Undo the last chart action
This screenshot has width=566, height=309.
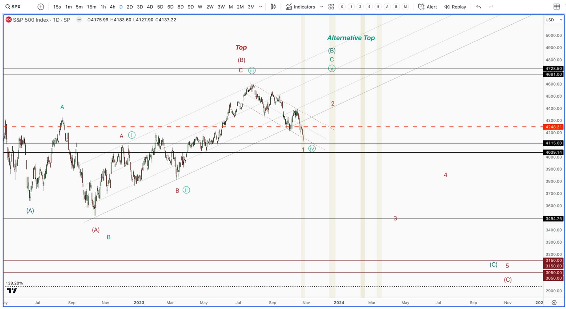(x=478, y=7)
